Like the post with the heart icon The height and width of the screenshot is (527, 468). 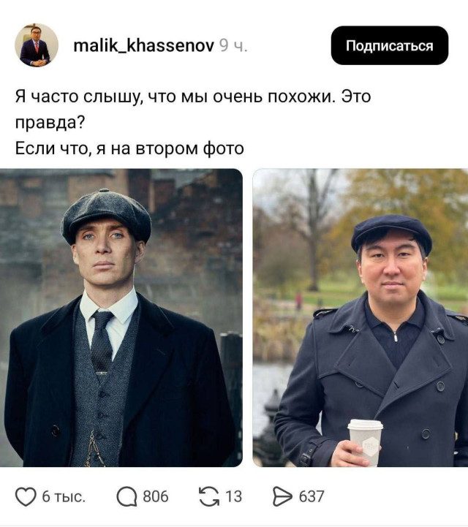pyautogui.click(x=26, y=497)
